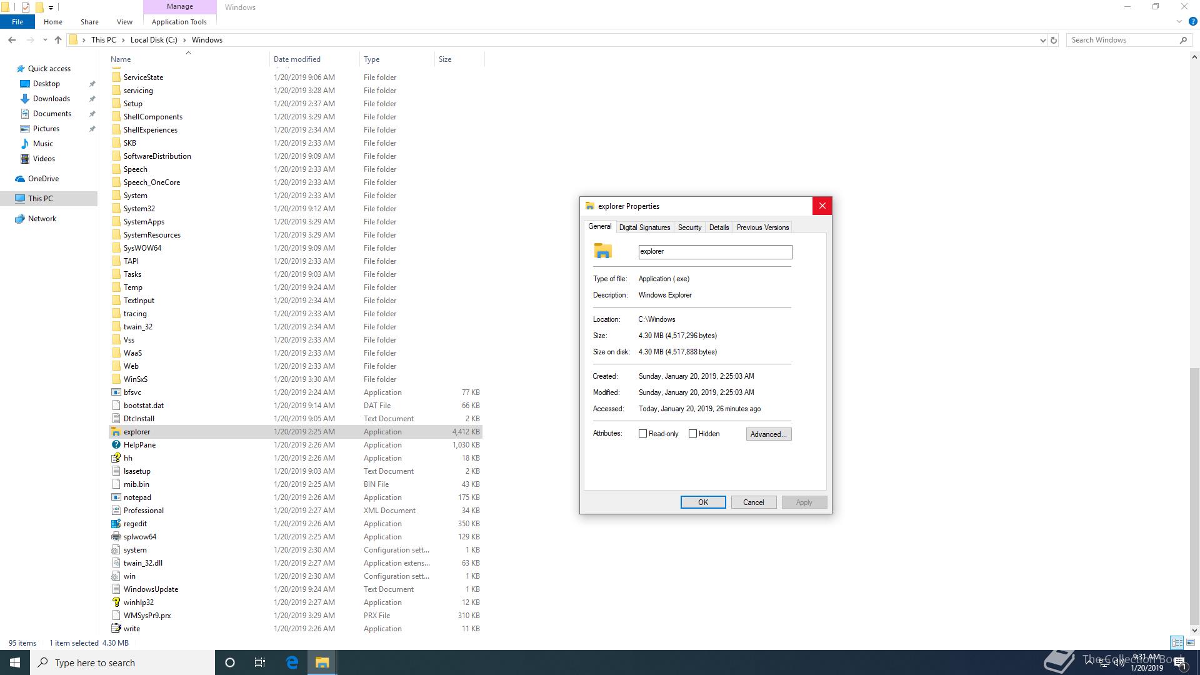The image size is (1200, 675).
Task: Expand the ribbon chevron
Action: point(1179,22)
